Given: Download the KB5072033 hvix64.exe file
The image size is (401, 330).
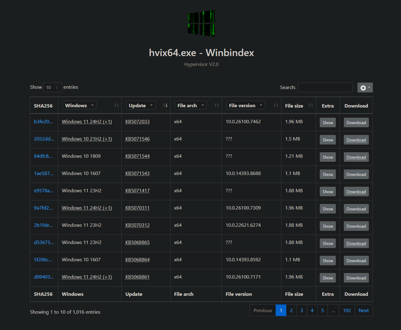Looking at the screenshot, I should point(356,123).
